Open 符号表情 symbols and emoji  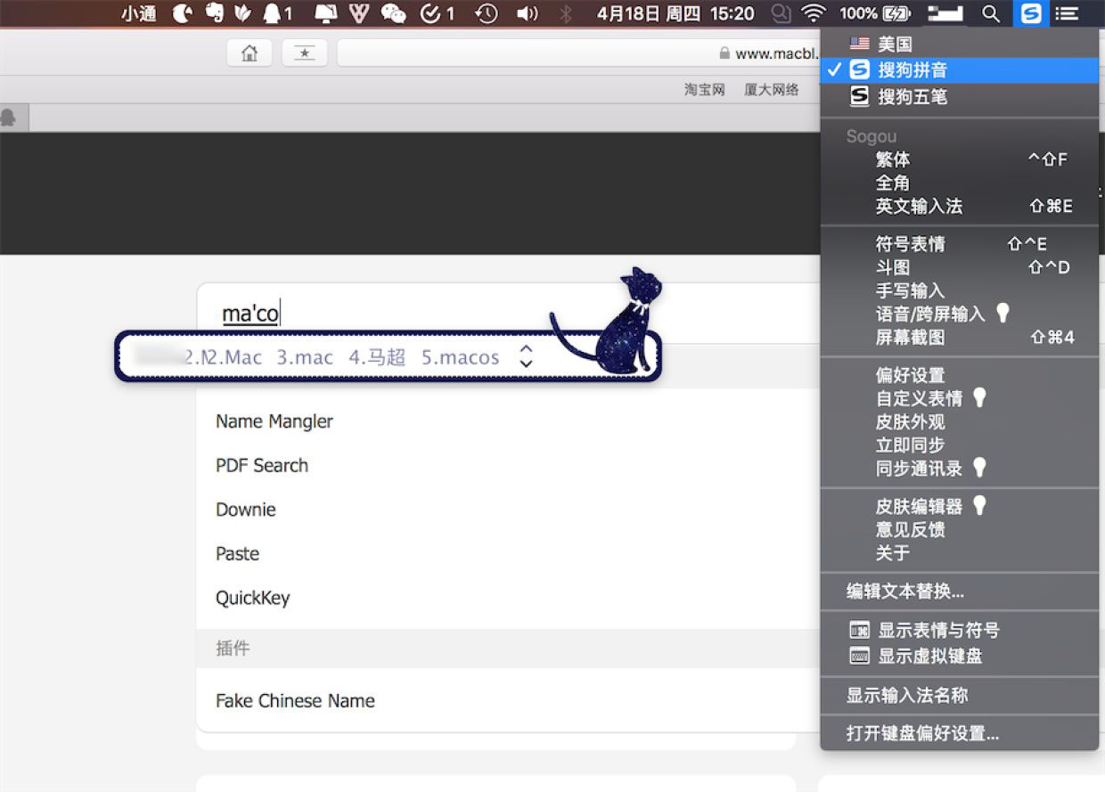pos(959,244)
